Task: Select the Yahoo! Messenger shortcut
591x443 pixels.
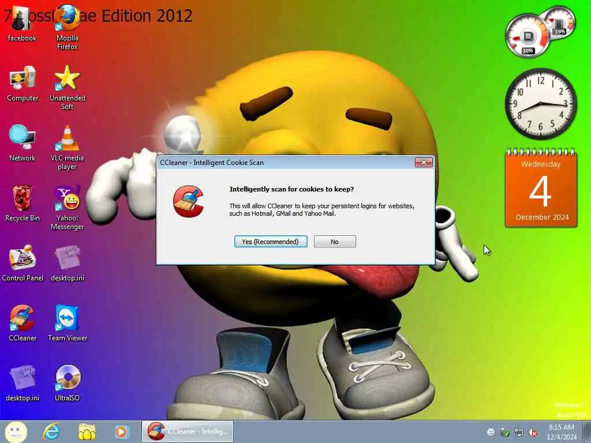Action: coord(68,208)
